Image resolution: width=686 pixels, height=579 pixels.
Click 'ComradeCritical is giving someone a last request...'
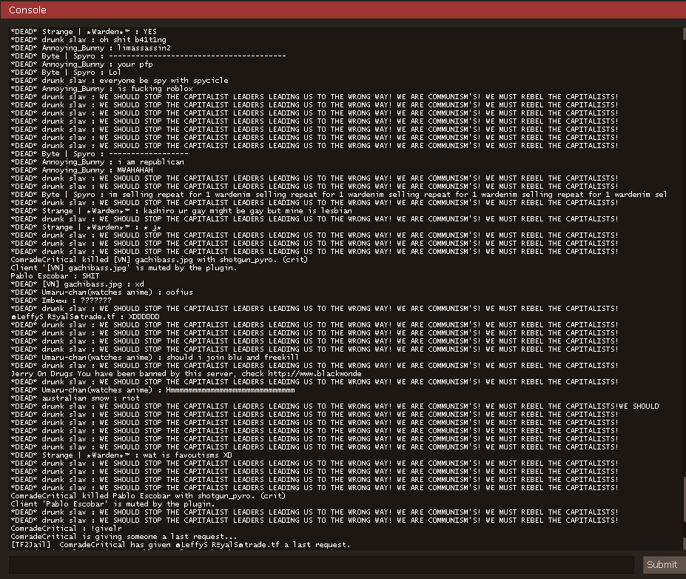124,537
